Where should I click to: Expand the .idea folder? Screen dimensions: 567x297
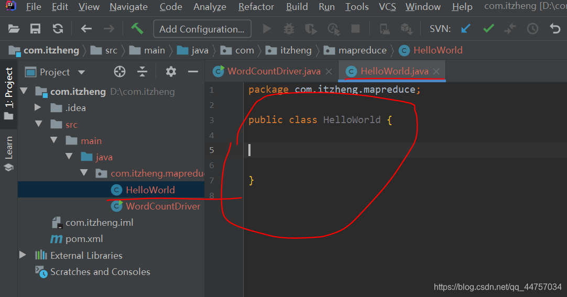pos(38,108)
